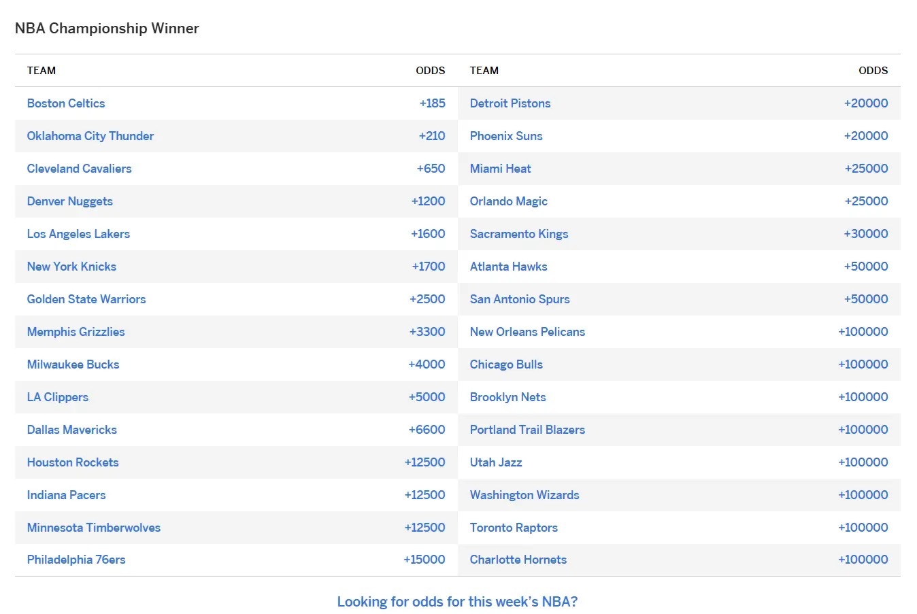The width and height of the screenshot is (917, 614).
Task: Click the +5000 Clippers odds value
Action: (x=427, y=397)
